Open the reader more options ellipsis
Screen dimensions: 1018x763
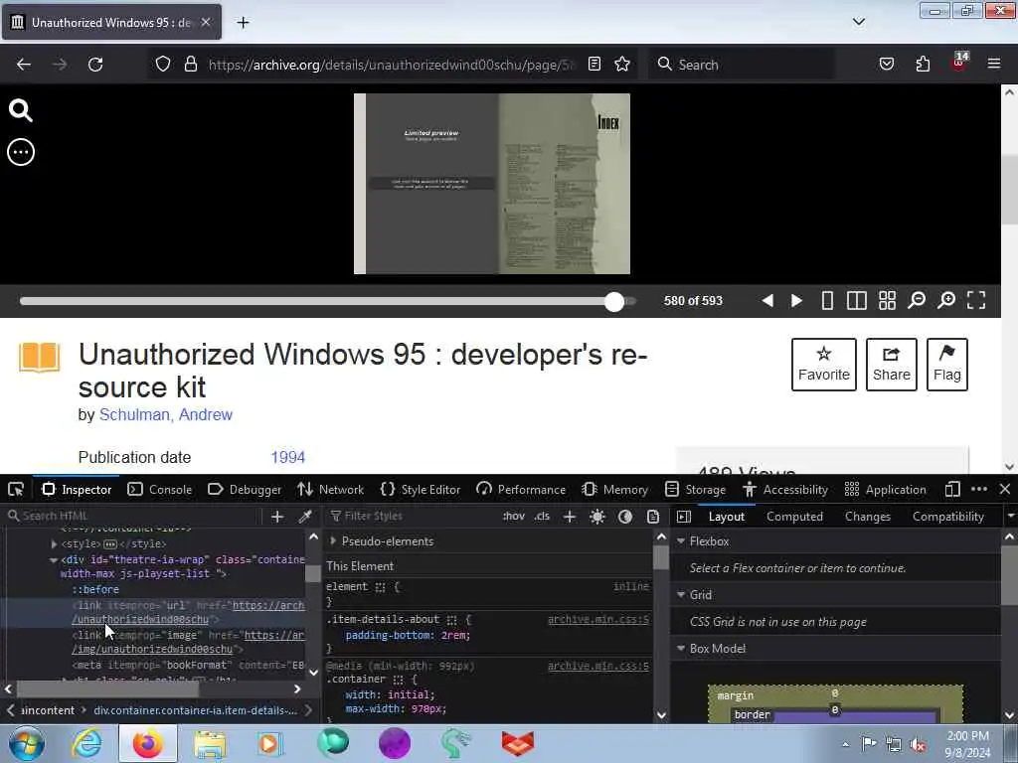[21, 152]
